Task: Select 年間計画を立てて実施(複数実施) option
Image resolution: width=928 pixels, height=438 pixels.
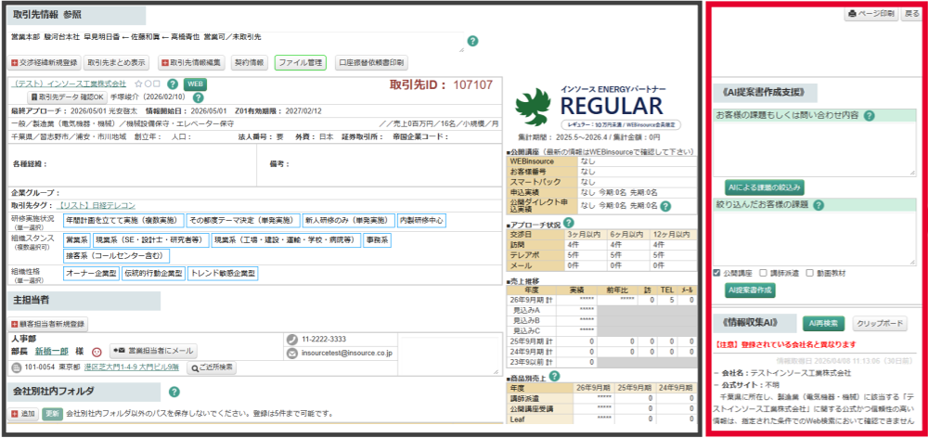Action: [123, 221]
